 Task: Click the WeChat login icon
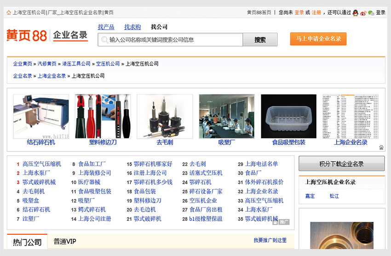371,13
